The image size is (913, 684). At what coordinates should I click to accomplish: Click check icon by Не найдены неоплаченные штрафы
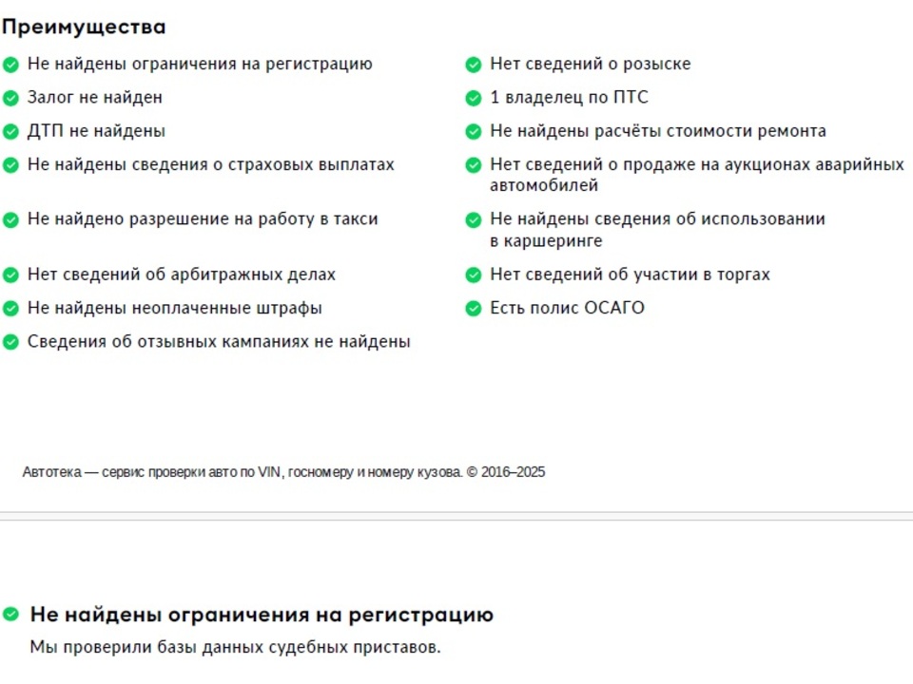(11, 308)
